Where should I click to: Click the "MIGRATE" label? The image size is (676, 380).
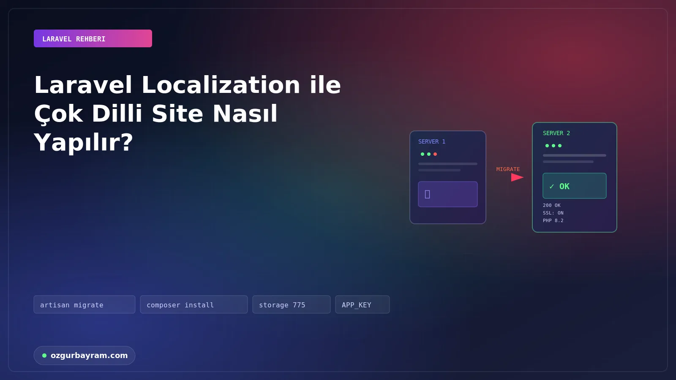click(x=508, y=169)
